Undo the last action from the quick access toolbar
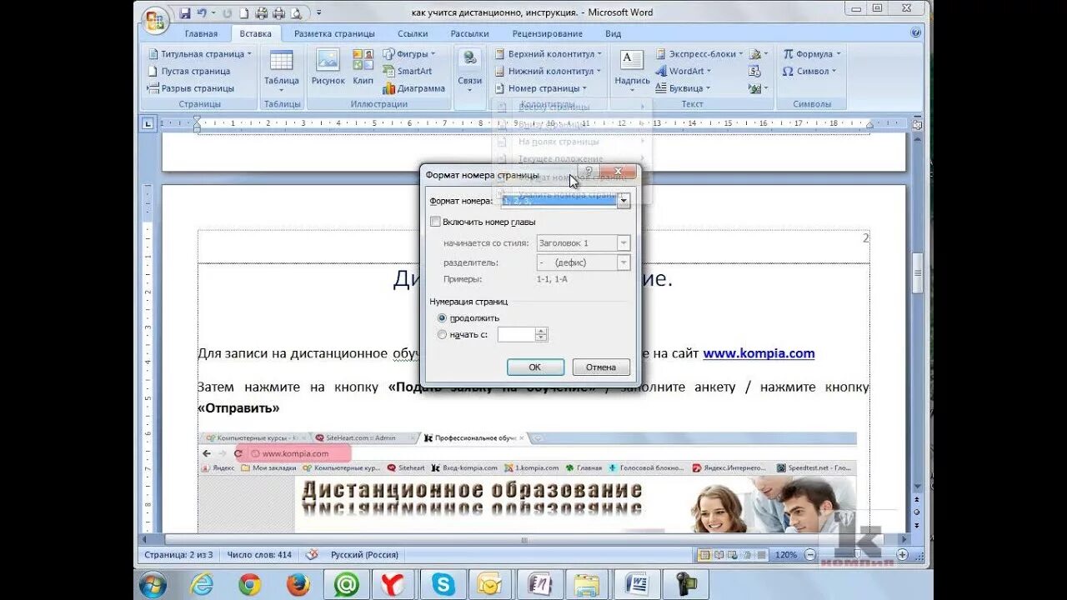 point(202,12)
